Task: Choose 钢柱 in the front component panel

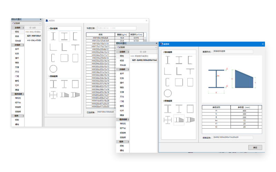Action: (x=122, y=56)
